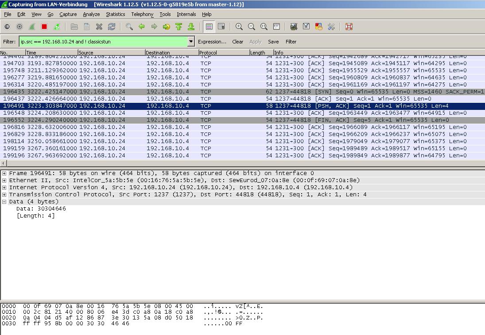Viewport: 485px width, 335px height.
Task: Go back in packet history arrow
Action: pos(142,27)
